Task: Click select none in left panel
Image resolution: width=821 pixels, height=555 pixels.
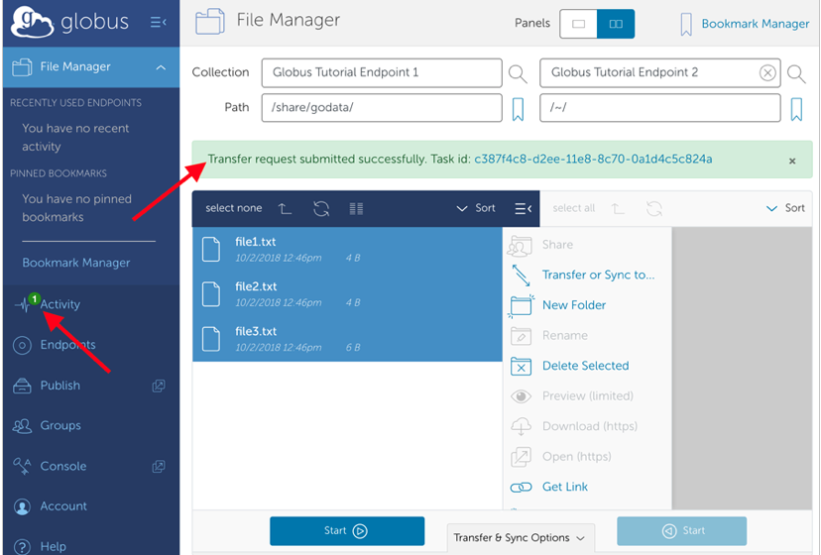Action: coord(234,208)
